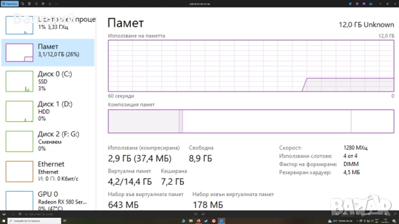The height and width of the screenshot is (224, 399).
Task: Click the 2,9 ГБ (37,4 МБ) value
Action: tap(140, 159)
